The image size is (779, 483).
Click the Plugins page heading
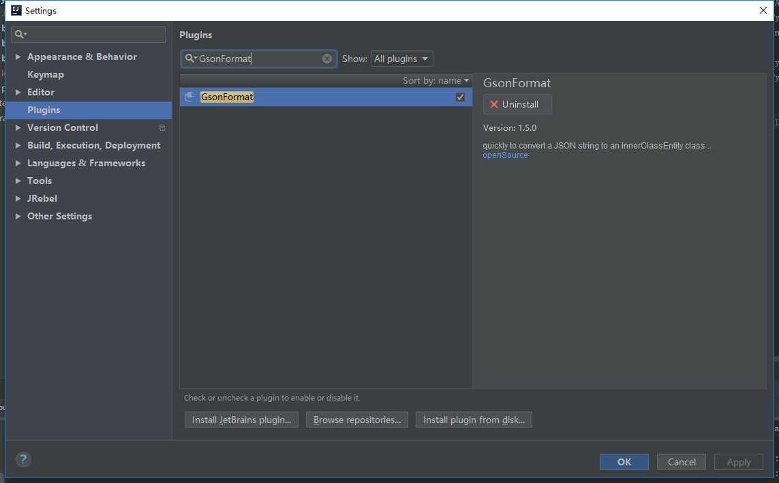pos(196,35)
